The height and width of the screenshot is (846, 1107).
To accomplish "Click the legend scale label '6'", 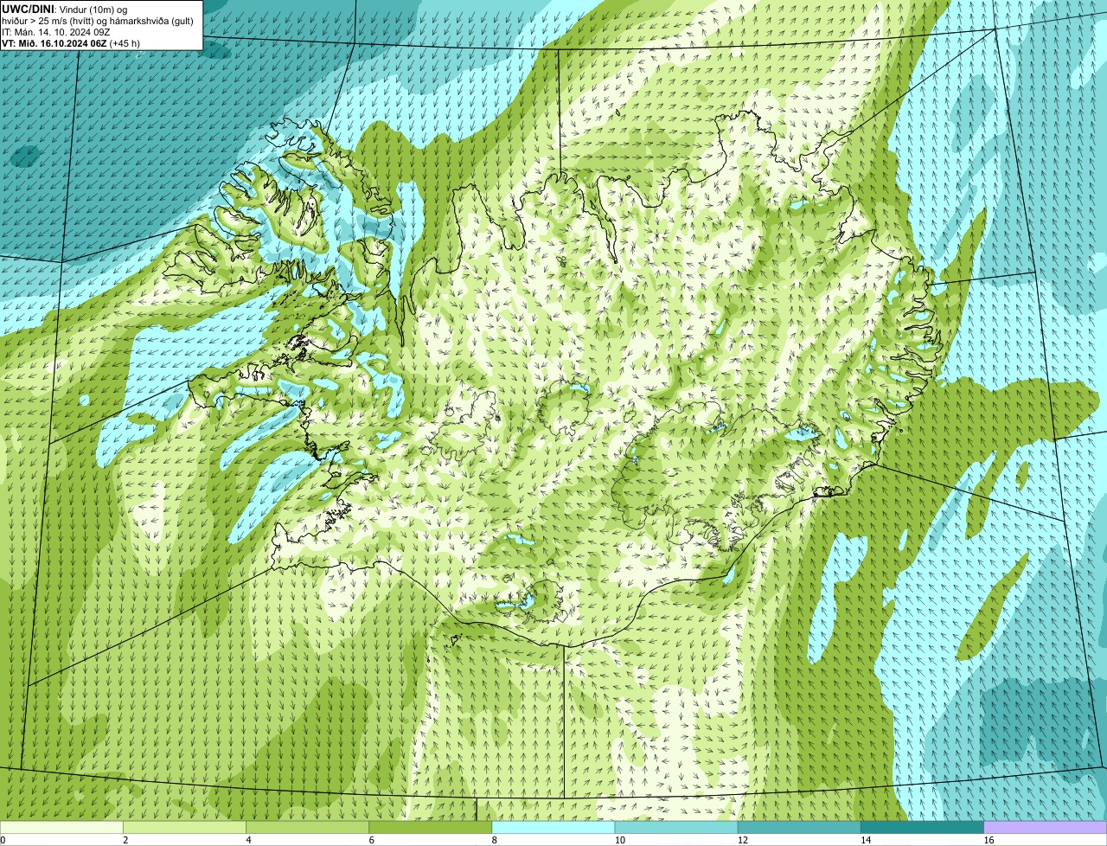I will click(371, 840).
